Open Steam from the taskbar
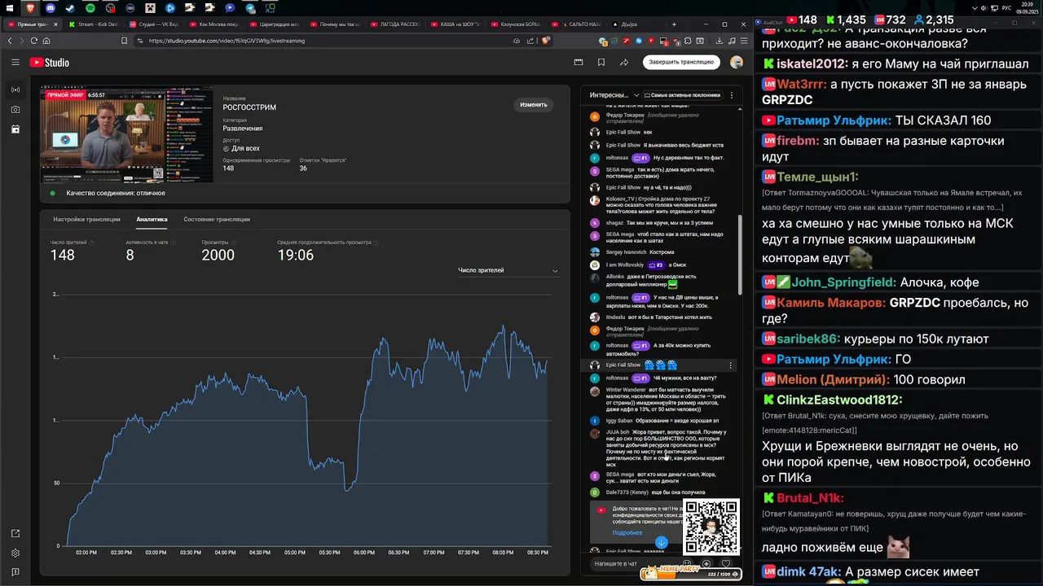The image size is (1043, 586). coord(70,7)
